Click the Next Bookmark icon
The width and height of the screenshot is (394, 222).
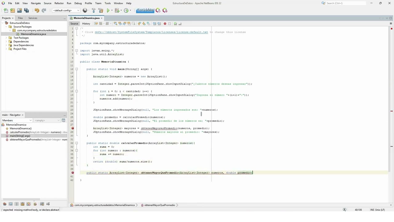pyautogui.click(x=144, y=24)
